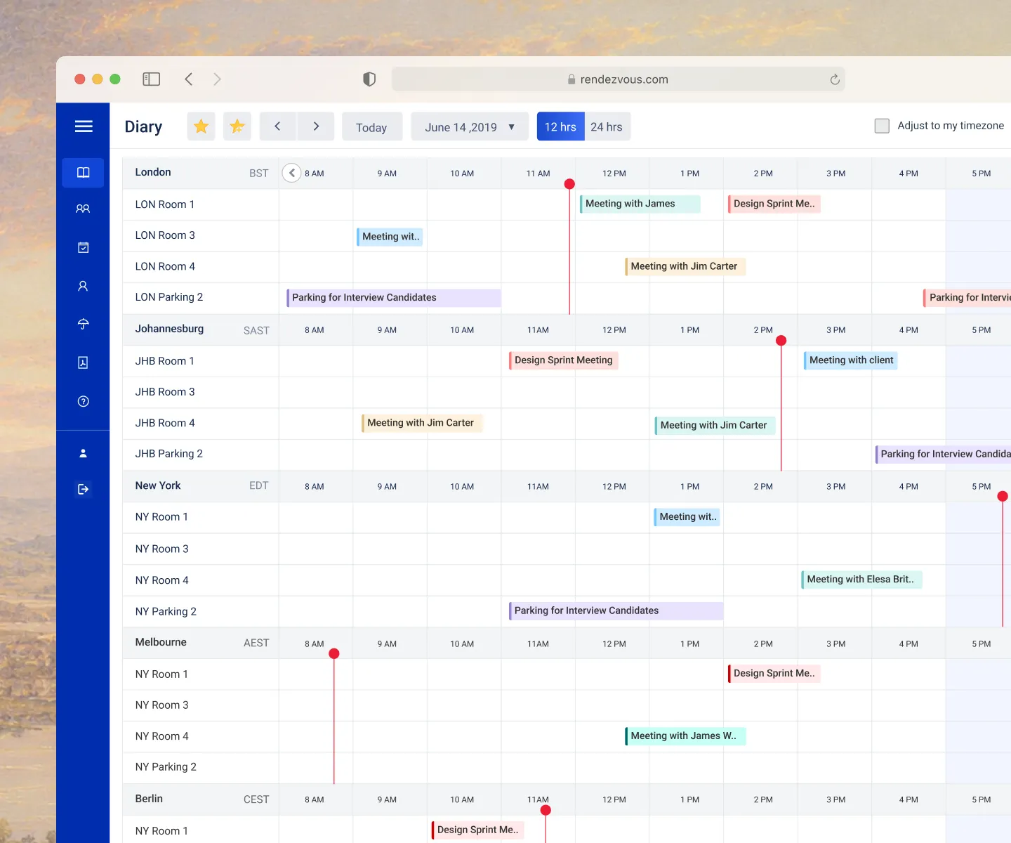Open the contact book icon in the sidebar
Viewport: 1011px width, 843px height.
click(83, 362)
